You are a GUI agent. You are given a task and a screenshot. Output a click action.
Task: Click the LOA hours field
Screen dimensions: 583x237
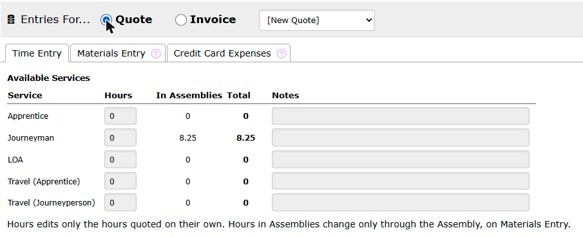click(x=120, y=159)
